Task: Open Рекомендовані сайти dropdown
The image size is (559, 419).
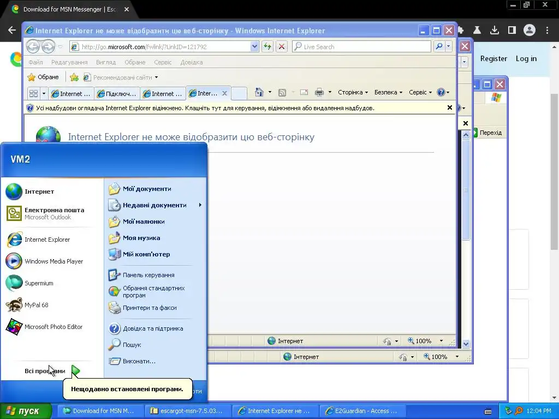Action: click(121, 77)
